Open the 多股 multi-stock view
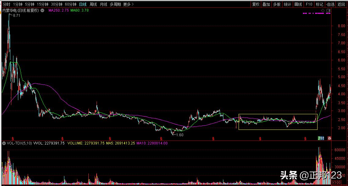Viewport: 348px width, 186px height. pos(277,4)
